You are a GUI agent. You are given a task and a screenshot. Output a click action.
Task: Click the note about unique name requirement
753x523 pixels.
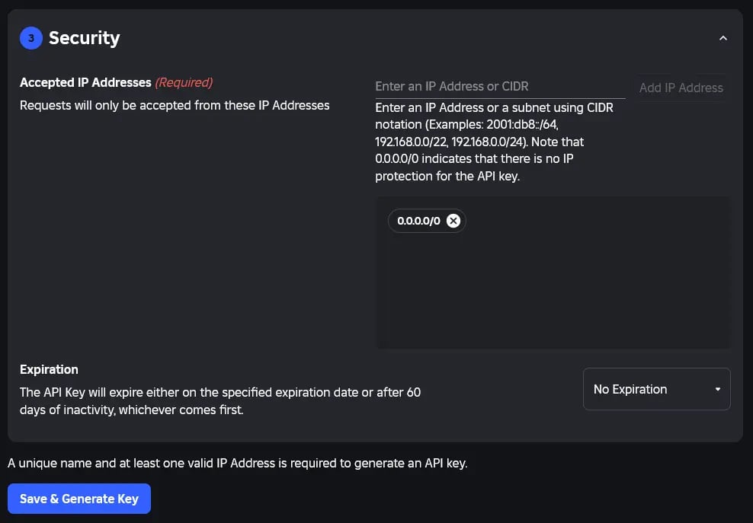pos(237,463)
